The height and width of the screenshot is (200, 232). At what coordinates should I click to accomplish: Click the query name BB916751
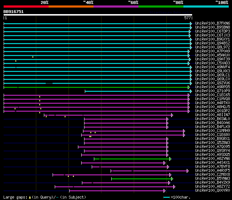[13, 12]
